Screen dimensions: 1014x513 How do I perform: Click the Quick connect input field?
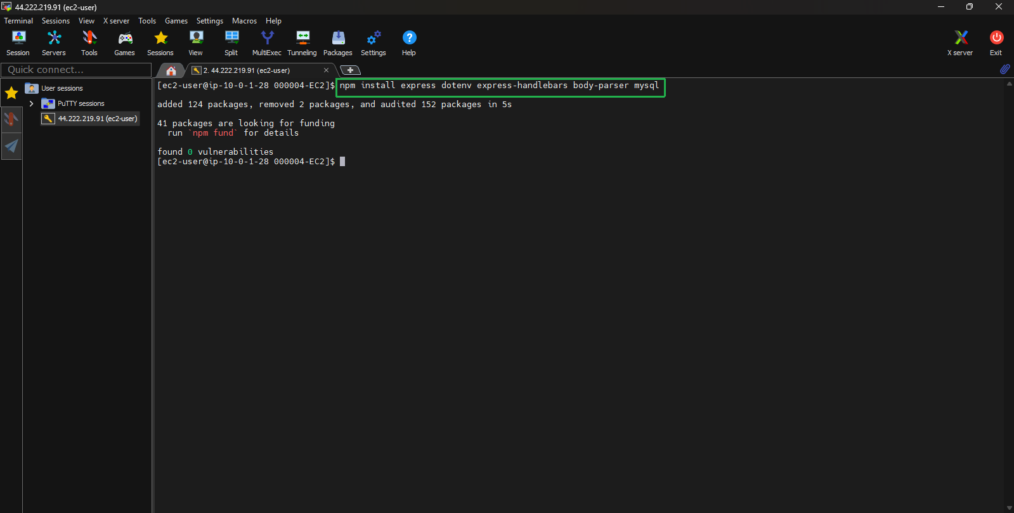[x=76, y=70]
